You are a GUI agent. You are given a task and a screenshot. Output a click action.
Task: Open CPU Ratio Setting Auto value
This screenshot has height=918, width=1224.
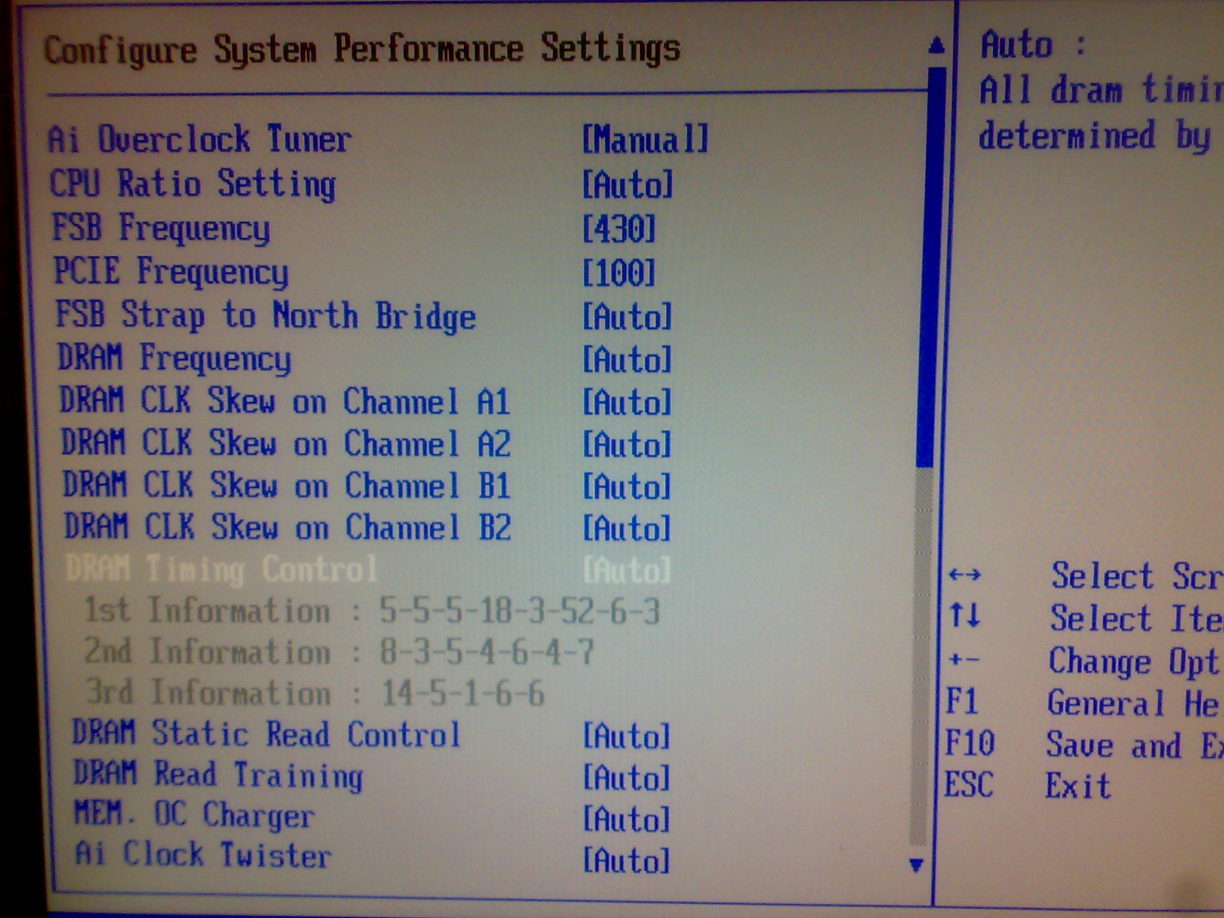tap(628, 184)
